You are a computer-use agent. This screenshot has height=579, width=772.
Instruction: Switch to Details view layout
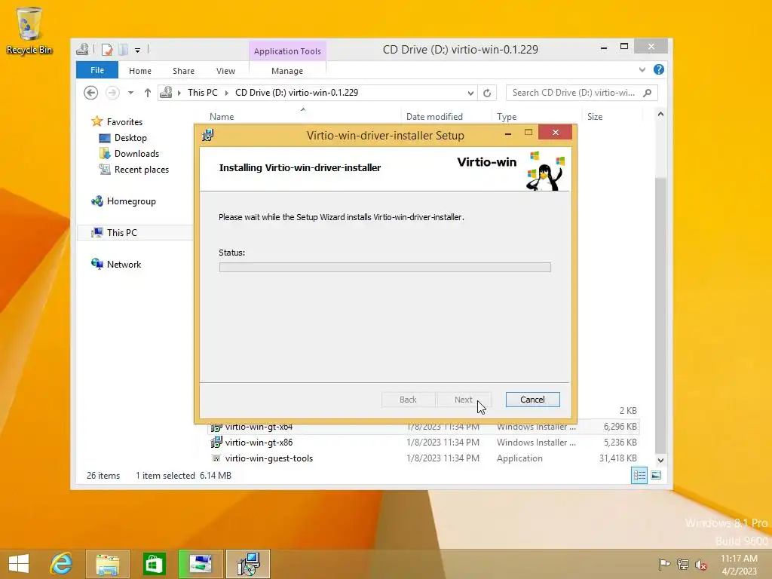(x=639, y=475)
